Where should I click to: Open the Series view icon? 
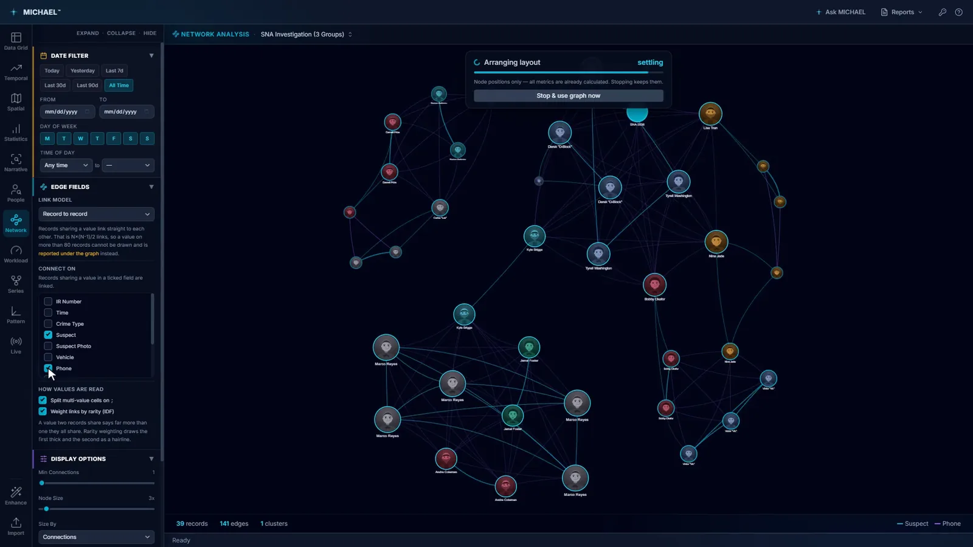point(16,281)
